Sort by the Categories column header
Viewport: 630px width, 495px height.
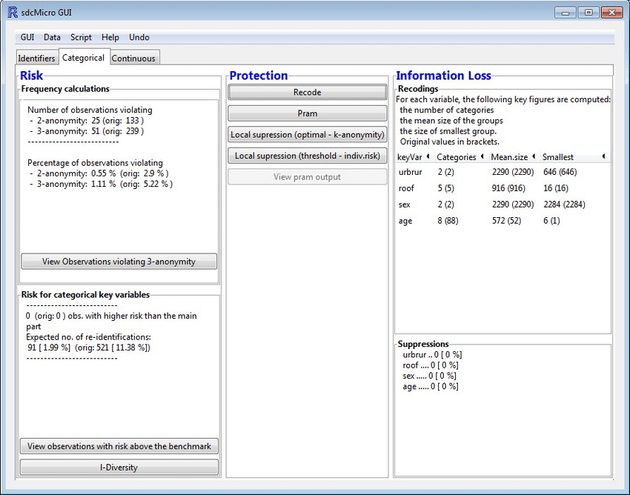tap(456, 157)
